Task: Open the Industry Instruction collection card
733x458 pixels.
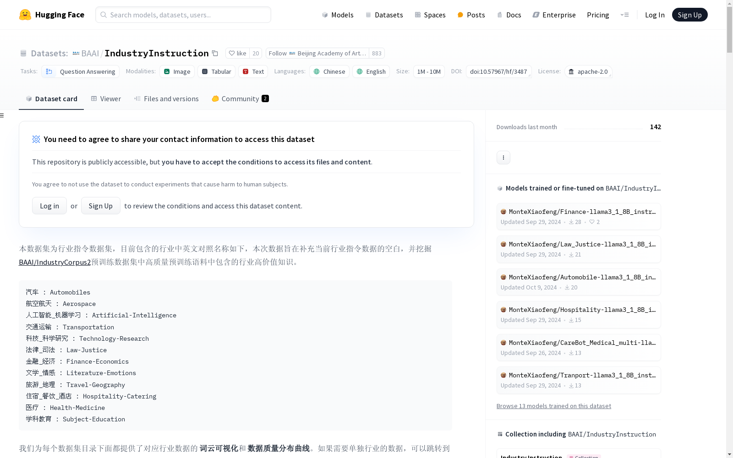Action: click(x=579, y=453)
